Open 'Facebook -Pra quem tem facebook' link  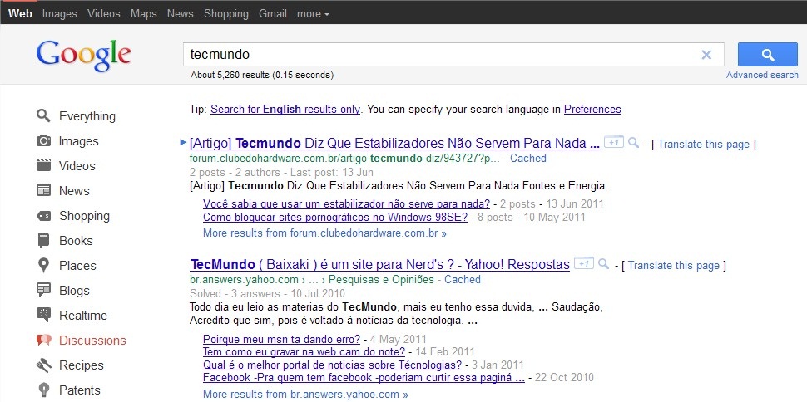coord(364,378)
